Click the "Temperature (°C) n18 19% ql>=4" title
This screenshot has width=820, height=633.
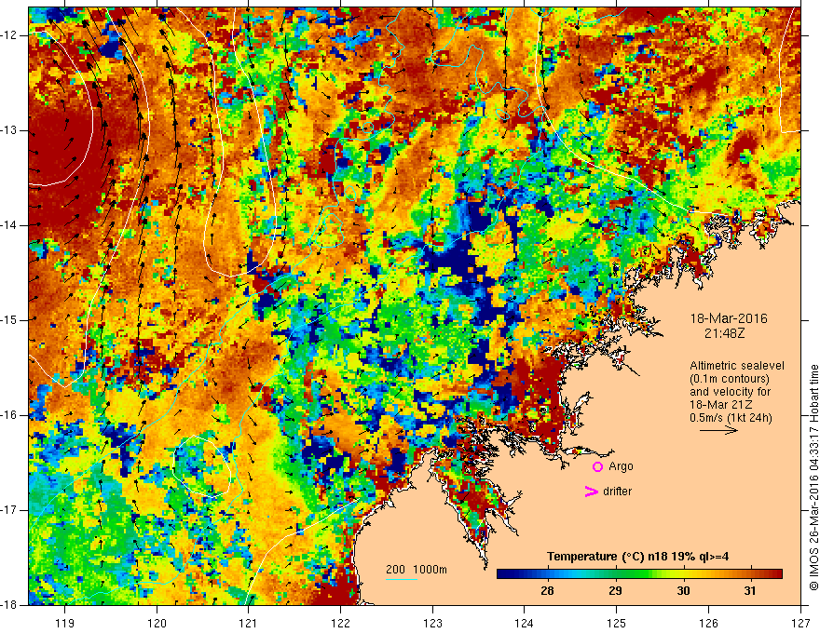(x=637, y=557)
